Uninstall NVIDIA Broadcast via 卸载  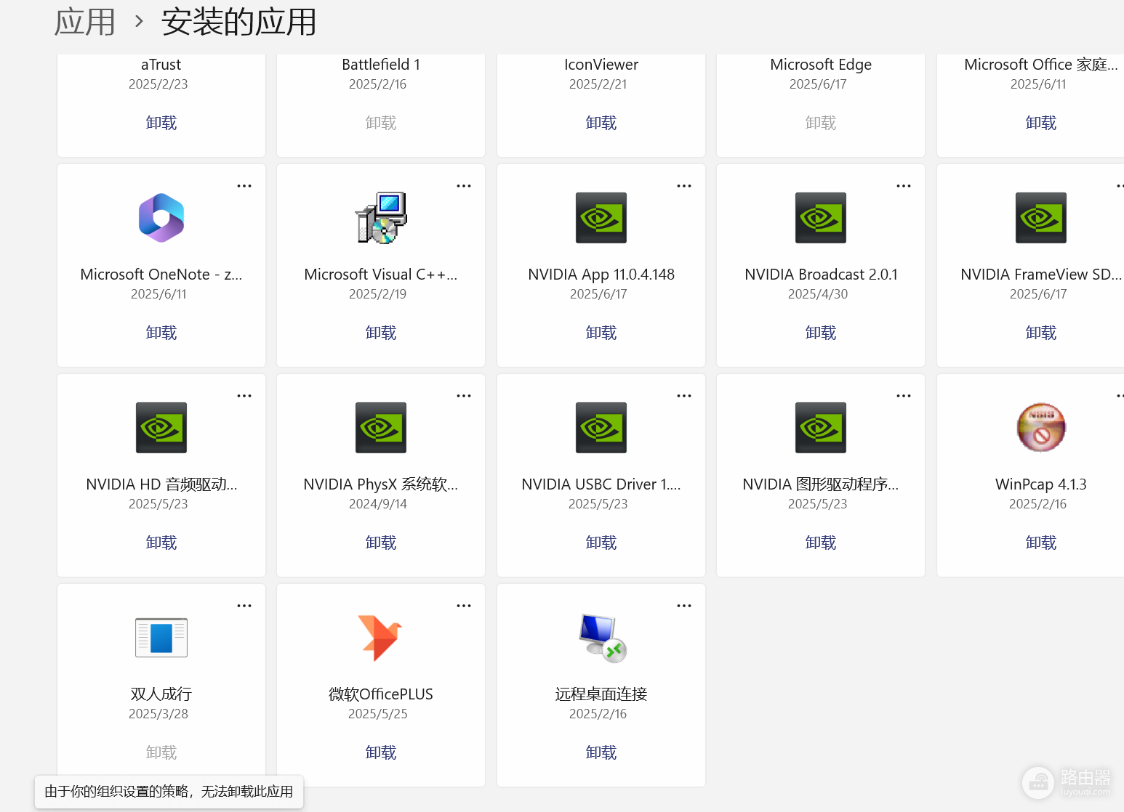point(821,333)
